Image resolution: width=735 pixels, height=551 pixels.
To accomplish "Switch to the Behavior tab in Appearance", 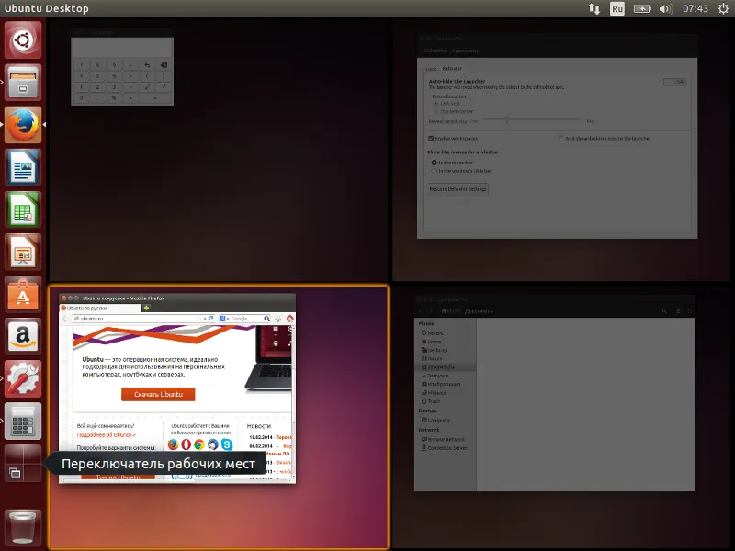I will pos(452,68).
